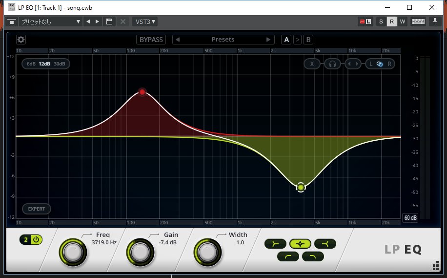Switch to comparison slot B
The image size is (447, 278).
[x=308, y=40]
